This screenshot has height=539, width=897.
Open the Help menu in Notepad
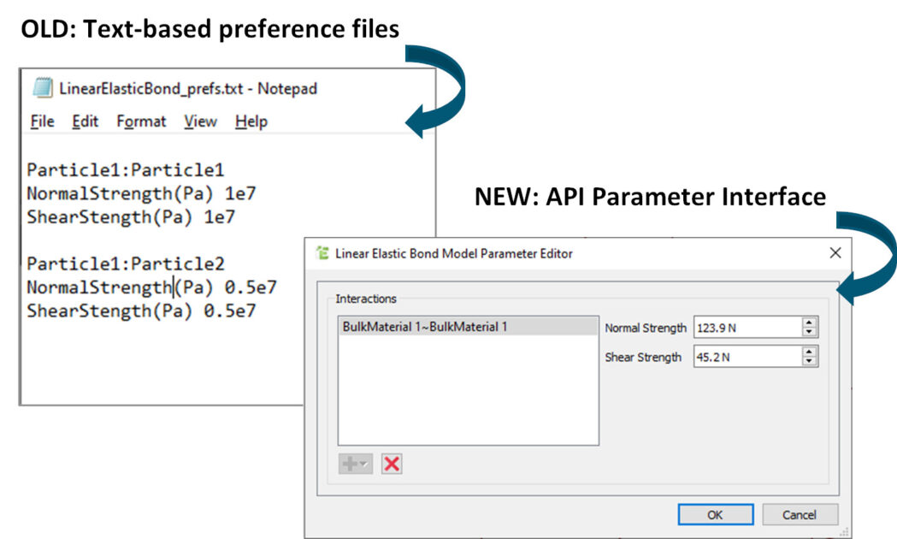pos(251,121)
